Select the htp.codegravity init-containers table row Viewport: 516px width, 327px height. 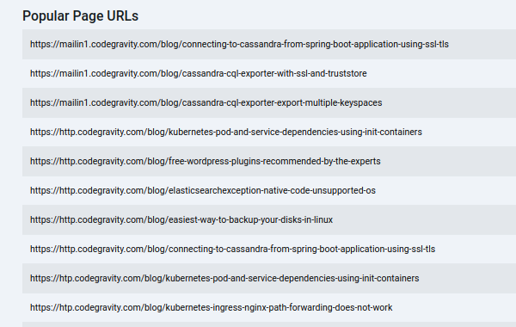(x=269, y=279)
